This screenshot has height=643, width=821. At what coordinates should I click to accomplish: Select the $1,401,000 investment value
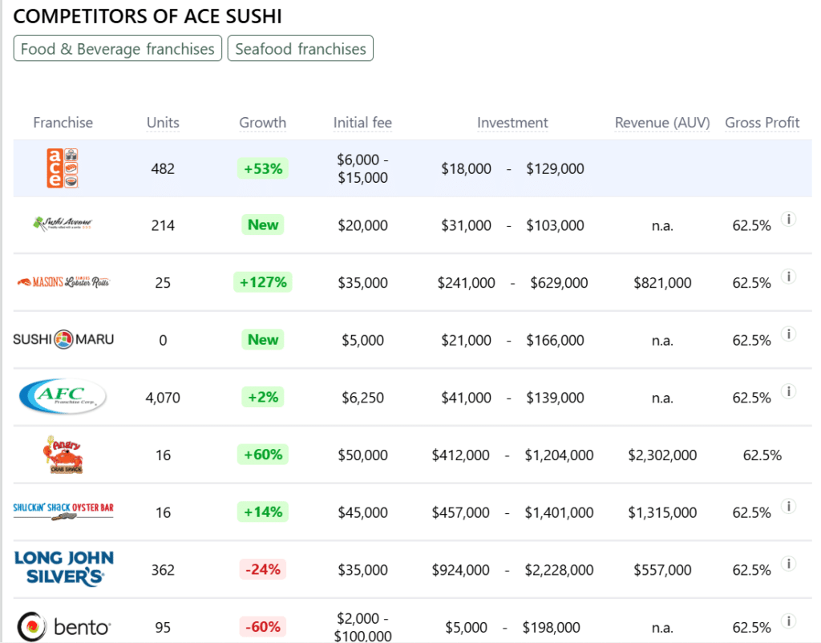tap(559, 512)
